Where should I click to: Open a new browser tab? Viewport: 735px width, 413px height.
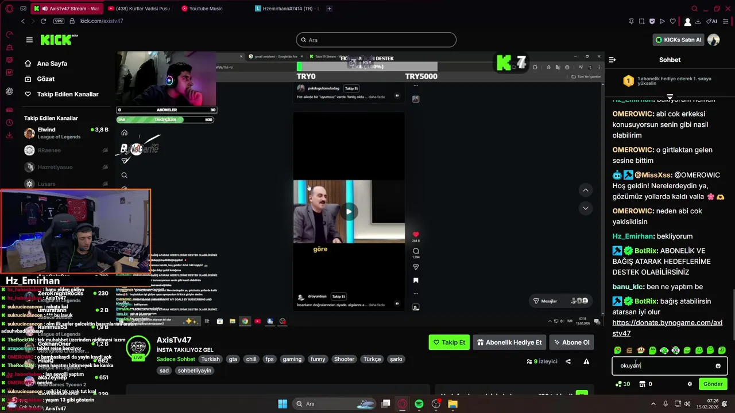click(329, 9)
